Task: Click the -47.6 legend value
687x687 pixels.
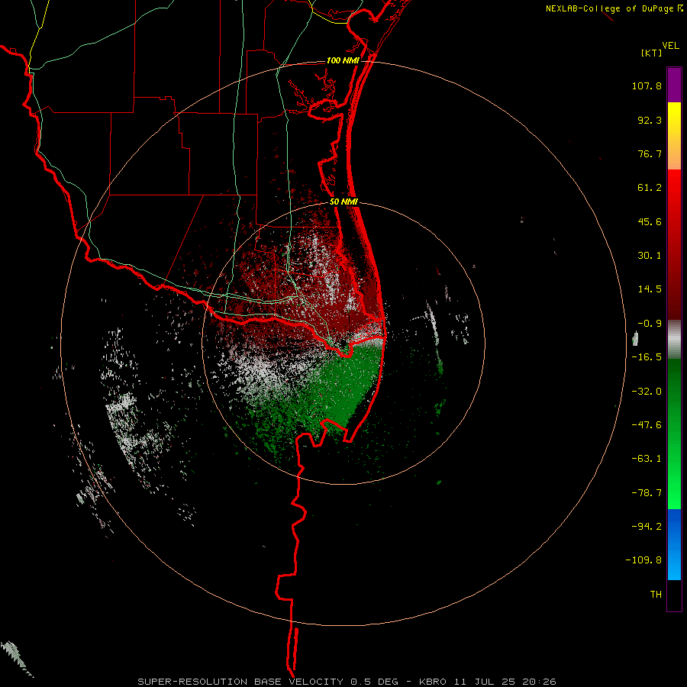Action: [647, 425]
